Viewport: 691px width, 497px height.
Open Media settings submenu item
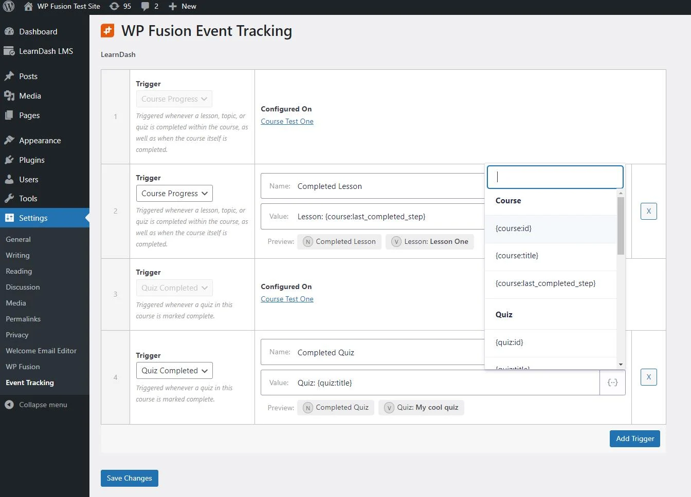click(16, 303)
